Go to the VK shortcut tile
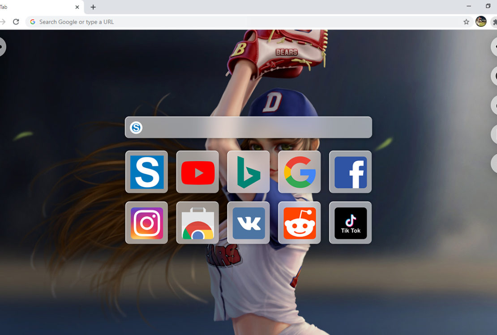 (x=248, y=223)
